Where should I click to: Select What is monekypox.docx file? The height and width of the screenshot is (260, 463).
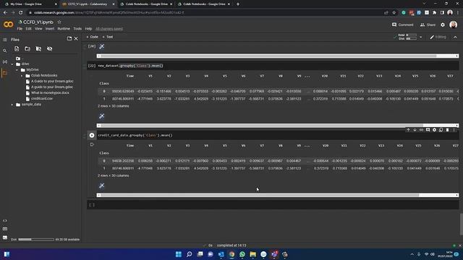coord(50,92)
